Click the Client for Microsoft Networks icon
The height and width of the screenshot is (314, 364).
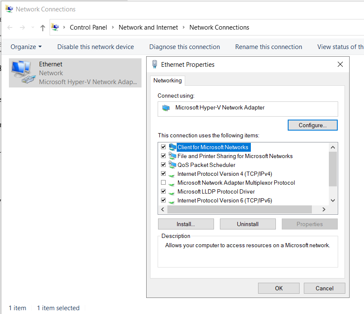point(172,147)
